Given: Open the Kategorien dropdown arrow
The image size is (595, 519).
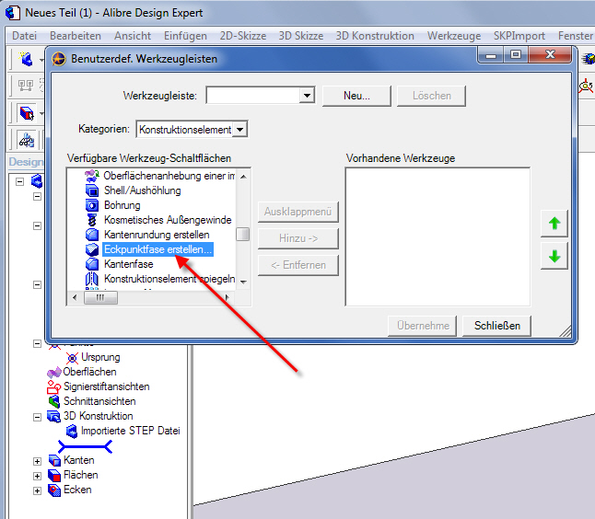Looking at the screenshot, I should tap(239, 129).
